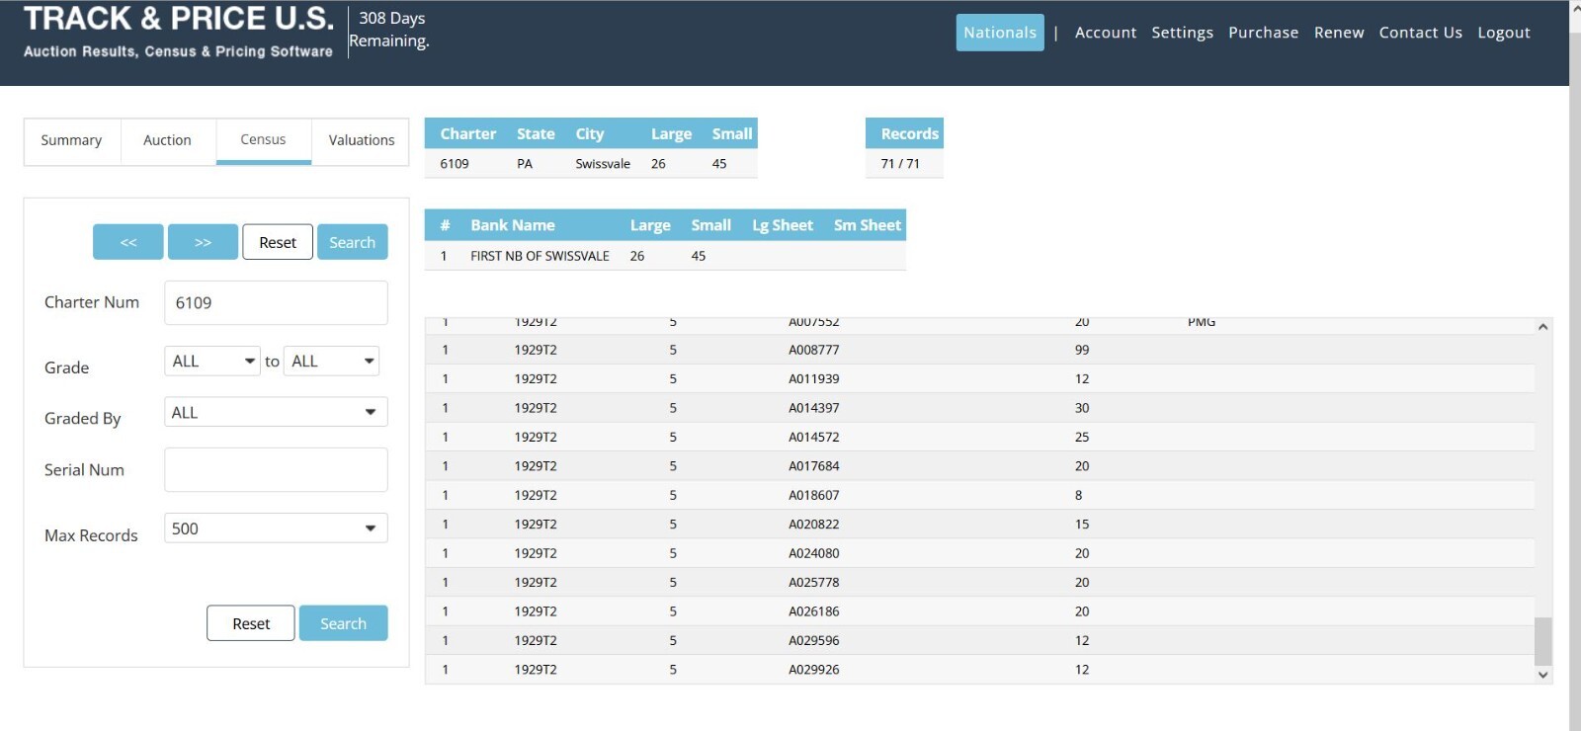Select the row with serial A008777

[x=979, y=350]
